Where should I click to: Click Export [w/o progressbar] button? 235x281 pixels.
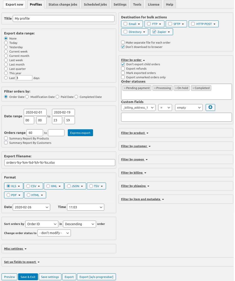coord(96,277)
